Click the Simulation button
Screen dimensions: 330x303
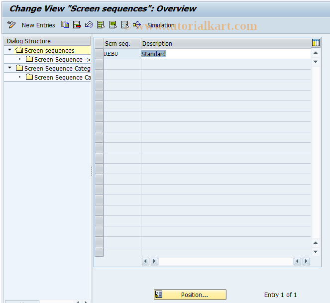(x=161, y=25)
